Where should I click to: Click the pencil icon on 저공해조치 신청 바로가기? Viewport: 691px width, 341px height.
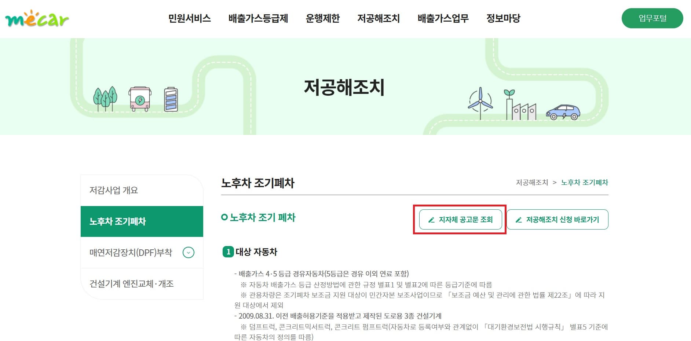click(518, 220)
